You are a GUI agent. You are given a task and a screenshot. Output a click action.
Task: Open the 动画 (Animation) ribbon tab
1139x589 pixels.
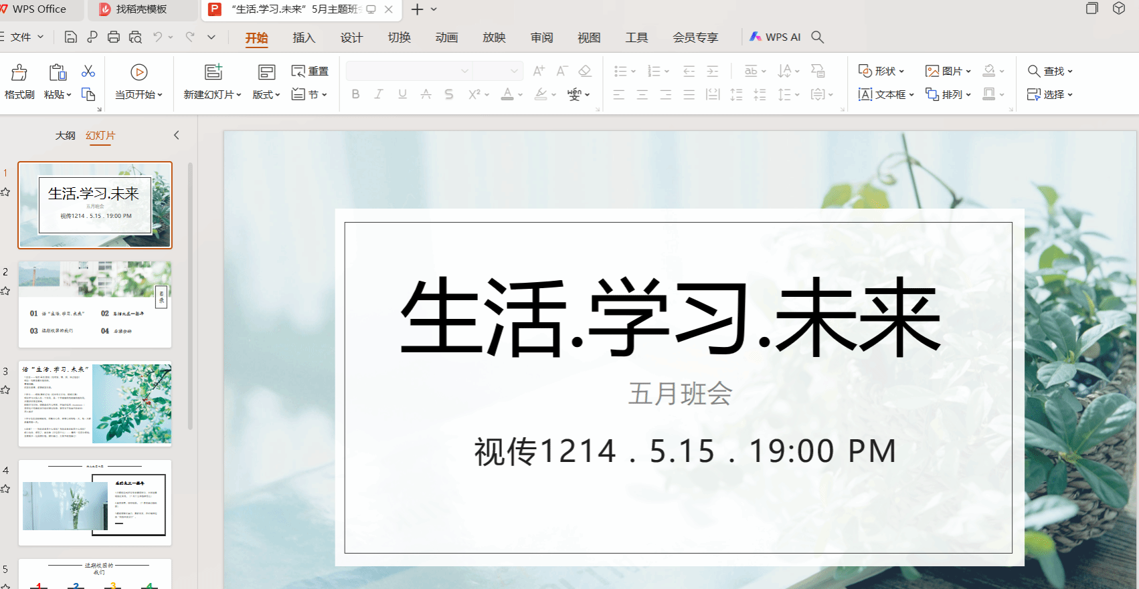click(x=446, y=38)
